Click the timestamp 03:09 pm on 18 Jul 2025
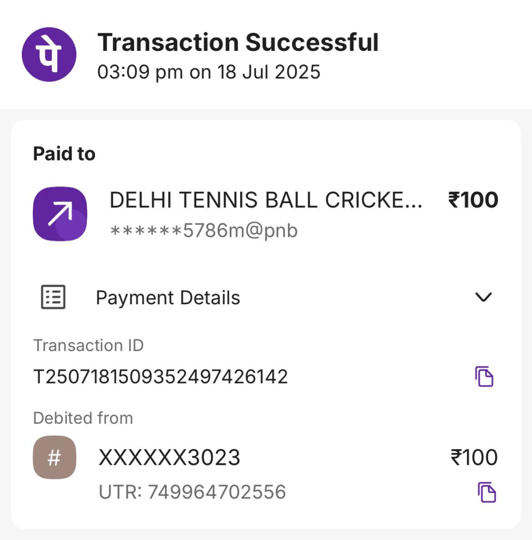 pos(209,72)
